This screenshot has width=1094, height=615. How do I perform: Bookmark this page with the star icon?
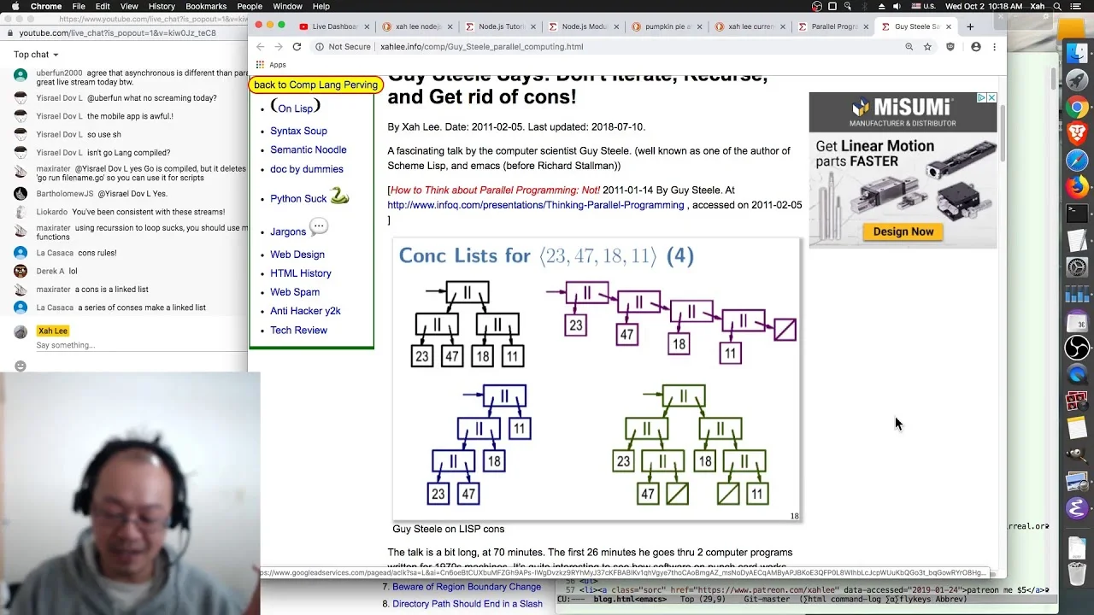pos(927,47)
